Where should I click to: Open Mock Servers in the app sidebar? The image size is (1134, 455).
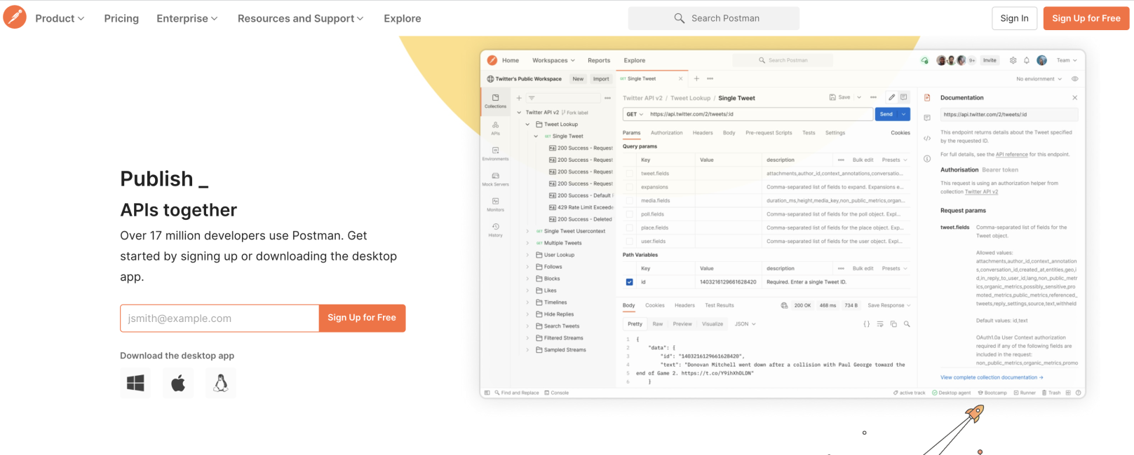(495, 178)
